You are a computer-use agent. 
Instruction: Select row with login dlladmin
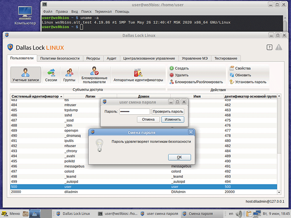(143, 192)
